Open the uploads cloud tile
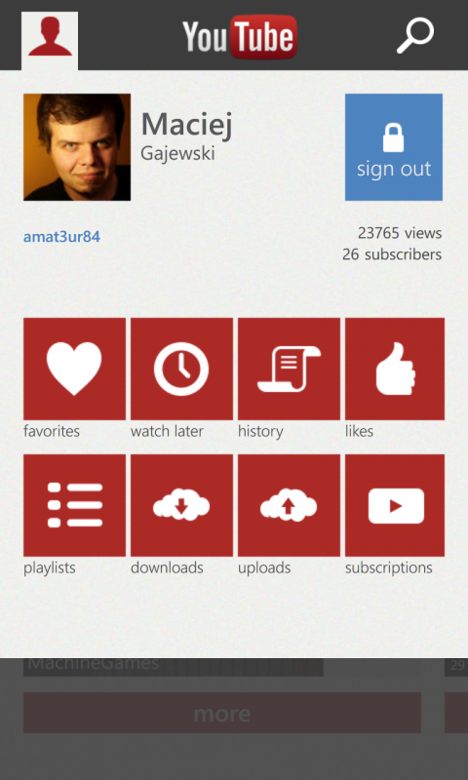The height and width of the screenshot is (780, 468). click(x=289, y=505)
